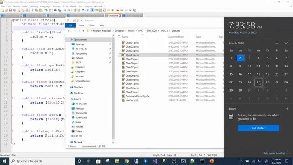Click the navigation pane scrollbar down arrow

113,142
